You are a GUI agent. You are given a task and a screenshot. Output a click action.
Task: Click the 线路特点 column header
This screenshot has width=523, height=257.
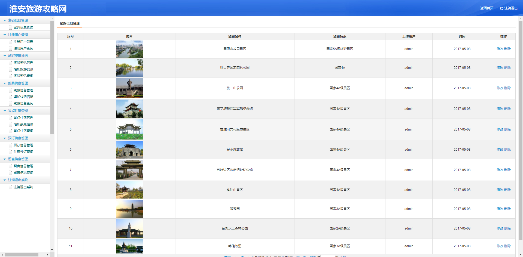coord(340,36)
